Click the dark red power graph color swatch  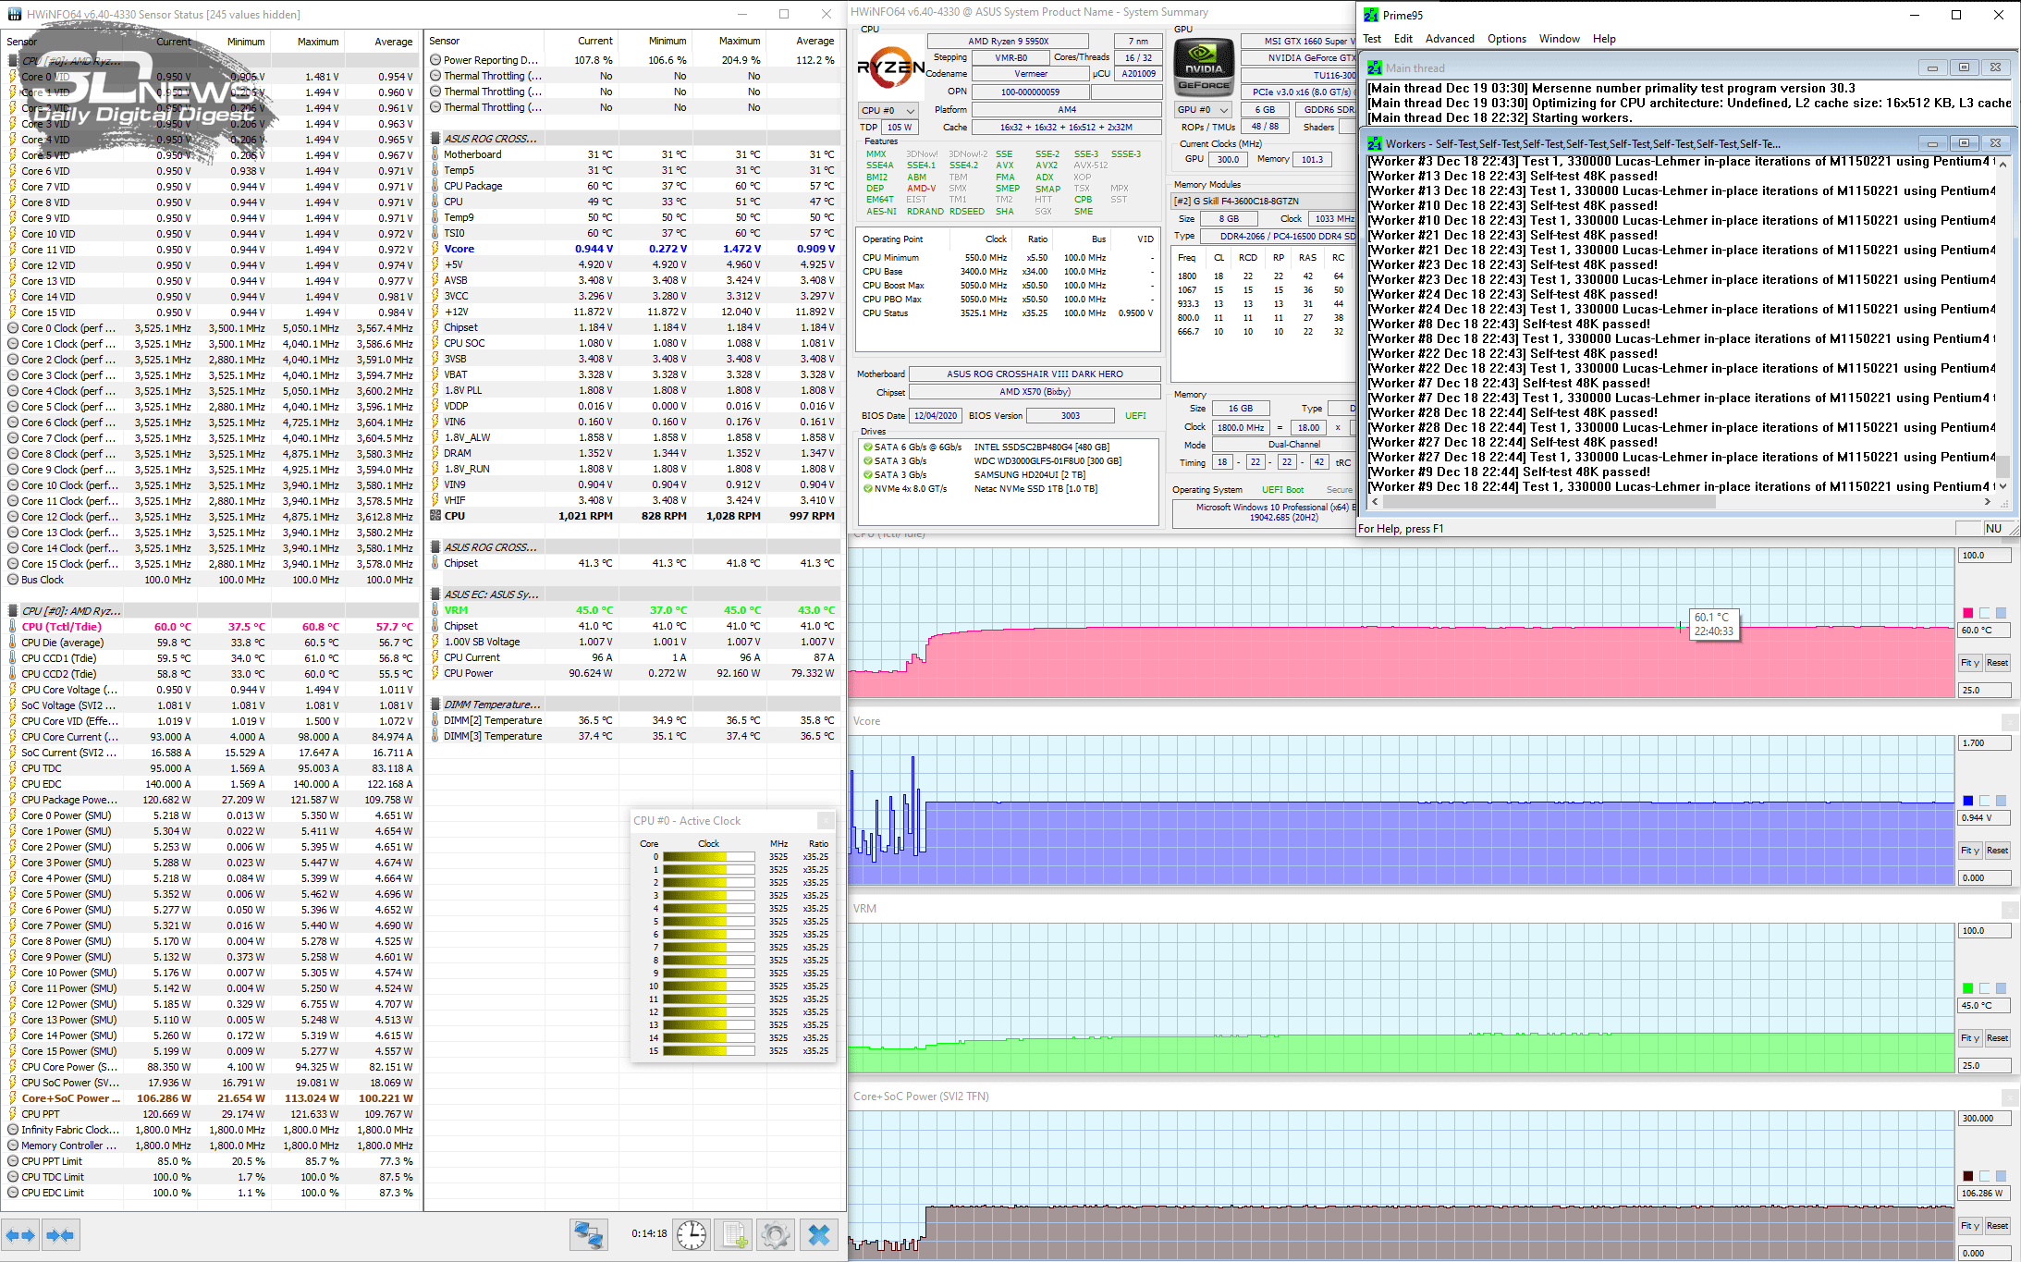pos(1968,1176)
